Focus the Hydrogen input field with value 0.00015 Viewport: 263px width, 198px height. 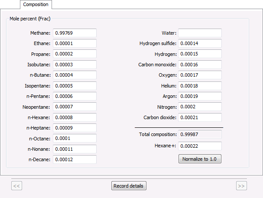click(200, 54)
